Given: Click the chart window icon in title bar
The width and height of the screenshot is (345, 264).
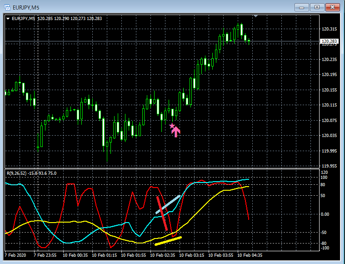Looking at the screenshot, I should pyautogui.click(x=7, y=7).
